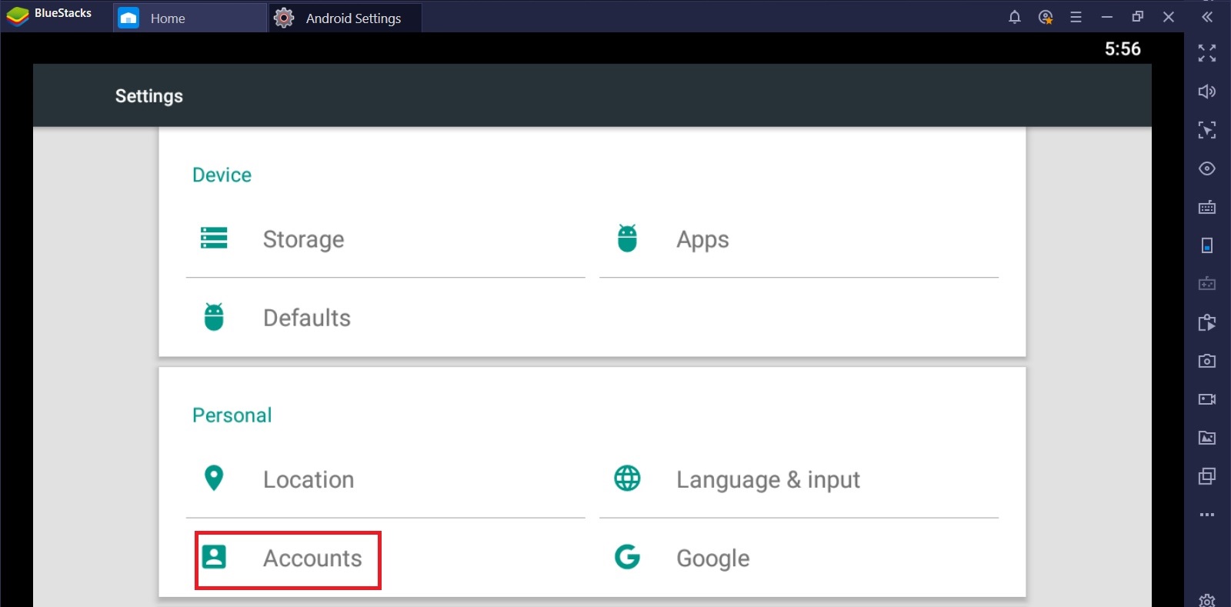
Task: Click the Android Settings tab gear icon
Action: click(284, 18)
